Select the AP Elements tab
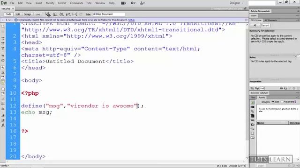 271,20
